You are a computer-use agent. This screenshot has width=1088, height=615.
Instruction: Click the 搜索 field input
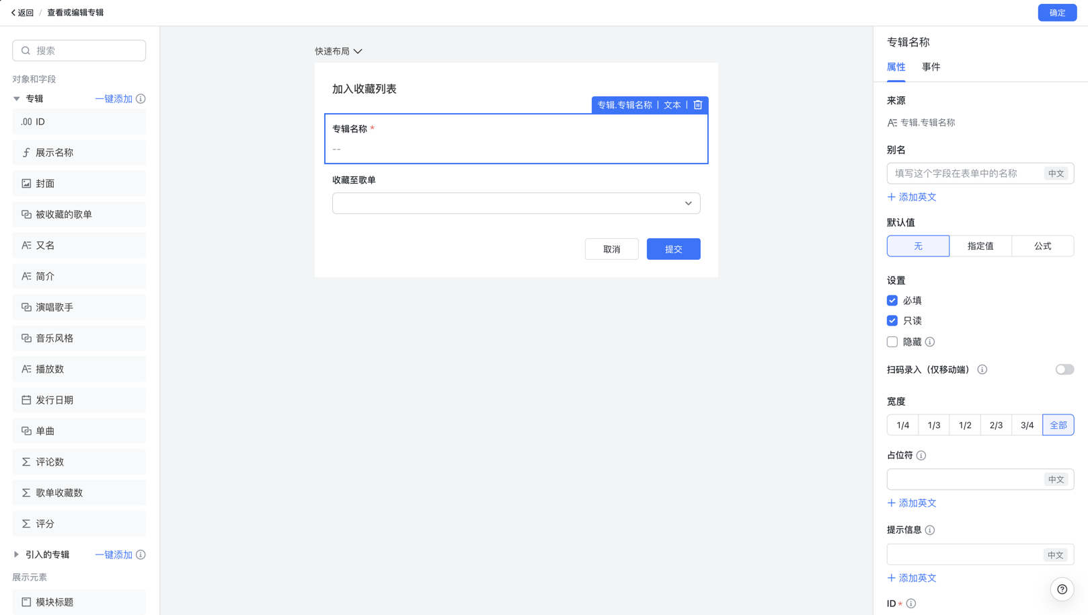coord(79,50)
